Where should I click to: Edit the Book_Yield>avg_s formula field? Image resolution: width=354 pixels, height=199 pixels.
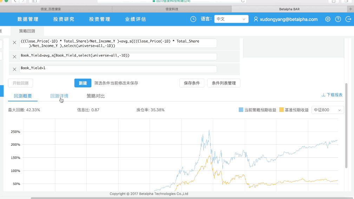118,57
